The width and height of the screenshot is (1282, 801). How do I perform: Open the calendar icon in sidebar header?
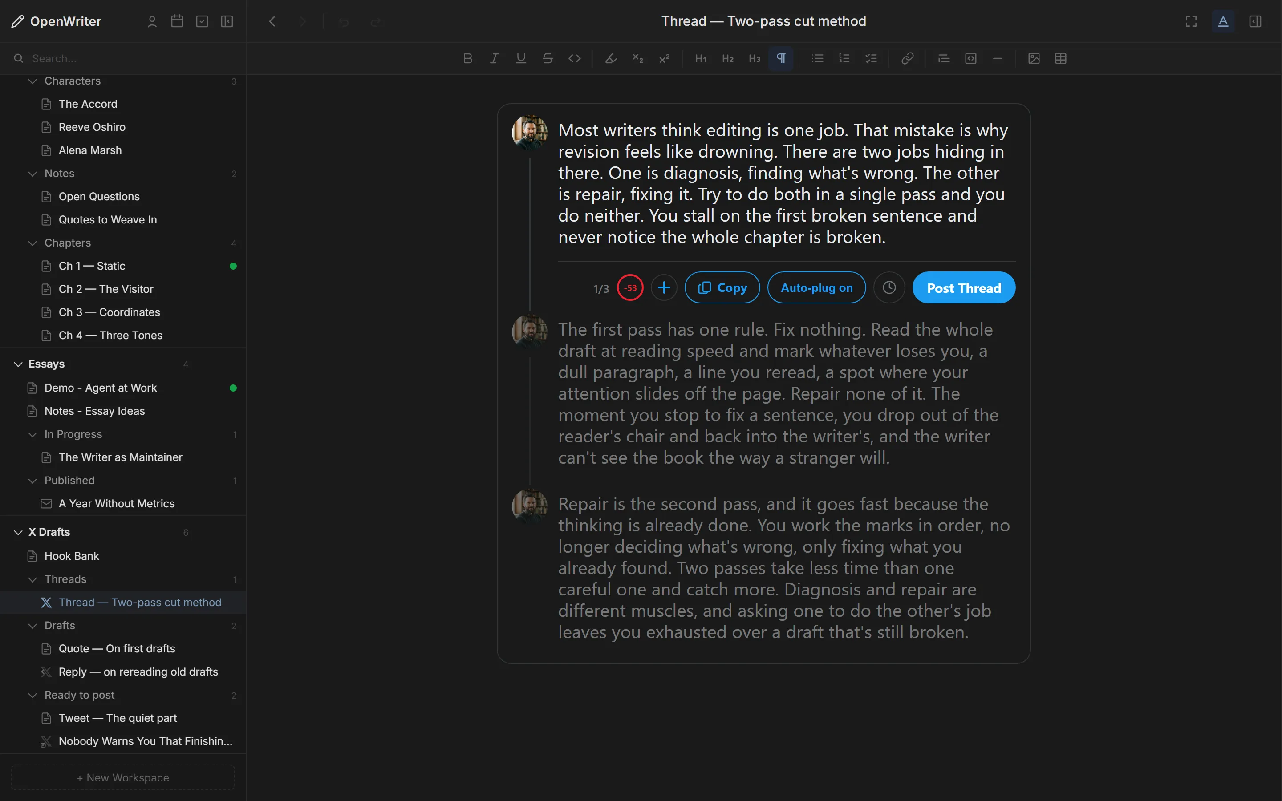coord(177,21)
